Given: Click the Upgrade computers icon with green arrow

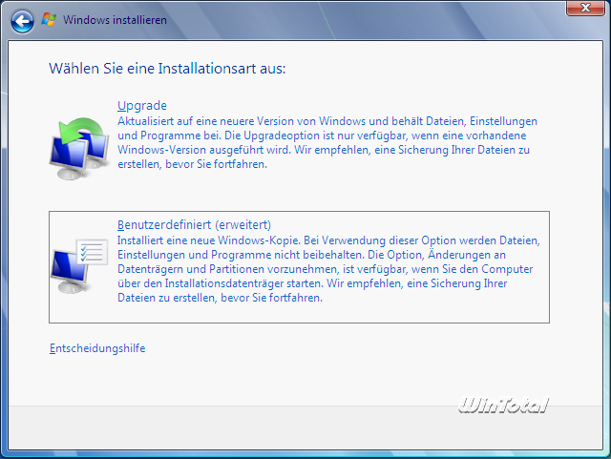Looking at the screenshot, I should [79, 149].
